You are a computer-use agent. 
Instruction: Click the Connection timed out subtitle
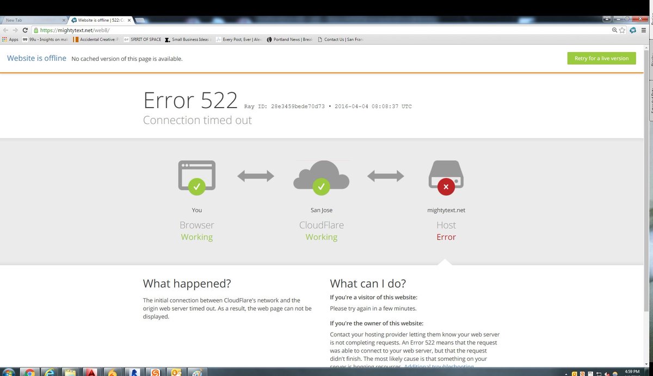coord(198,120)
